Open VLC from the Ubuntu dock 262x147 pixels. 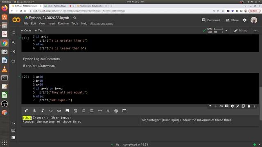tap(5, 69)
